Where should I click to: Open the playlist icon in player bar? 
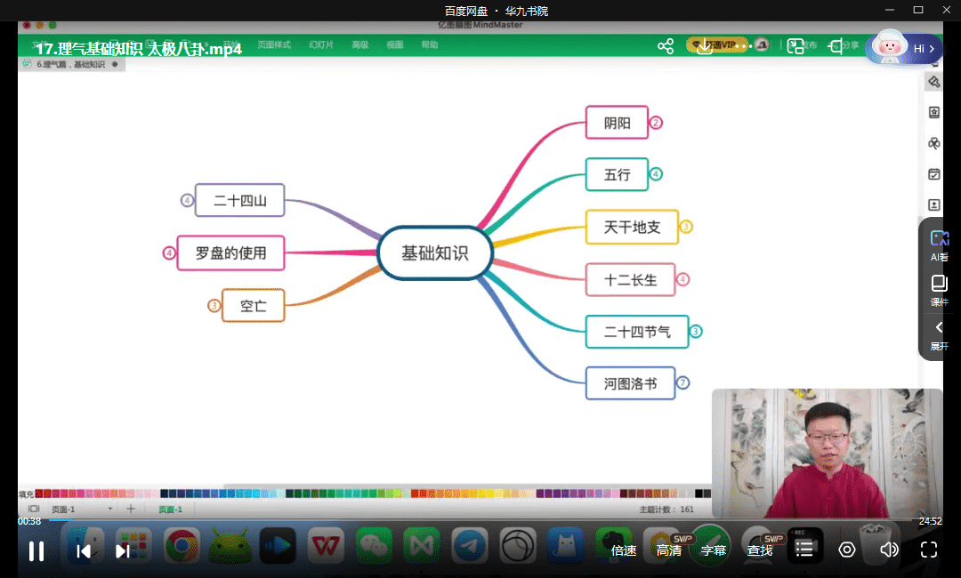804,550
